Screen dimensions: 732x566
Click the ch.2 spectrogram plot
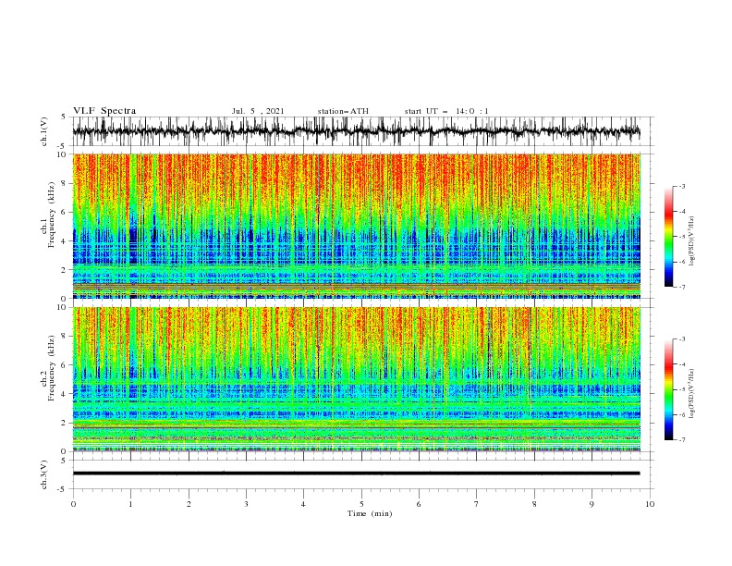tap(356, 379)
